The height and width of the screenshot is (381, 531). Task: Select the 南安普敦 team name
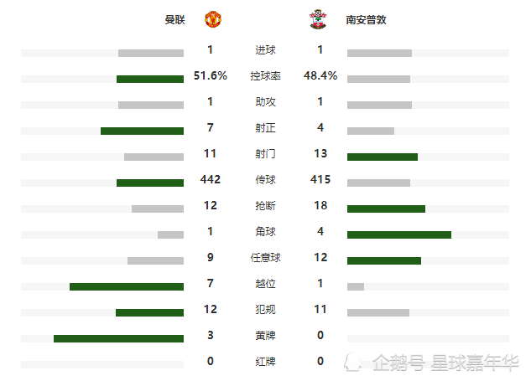(366, 19)
